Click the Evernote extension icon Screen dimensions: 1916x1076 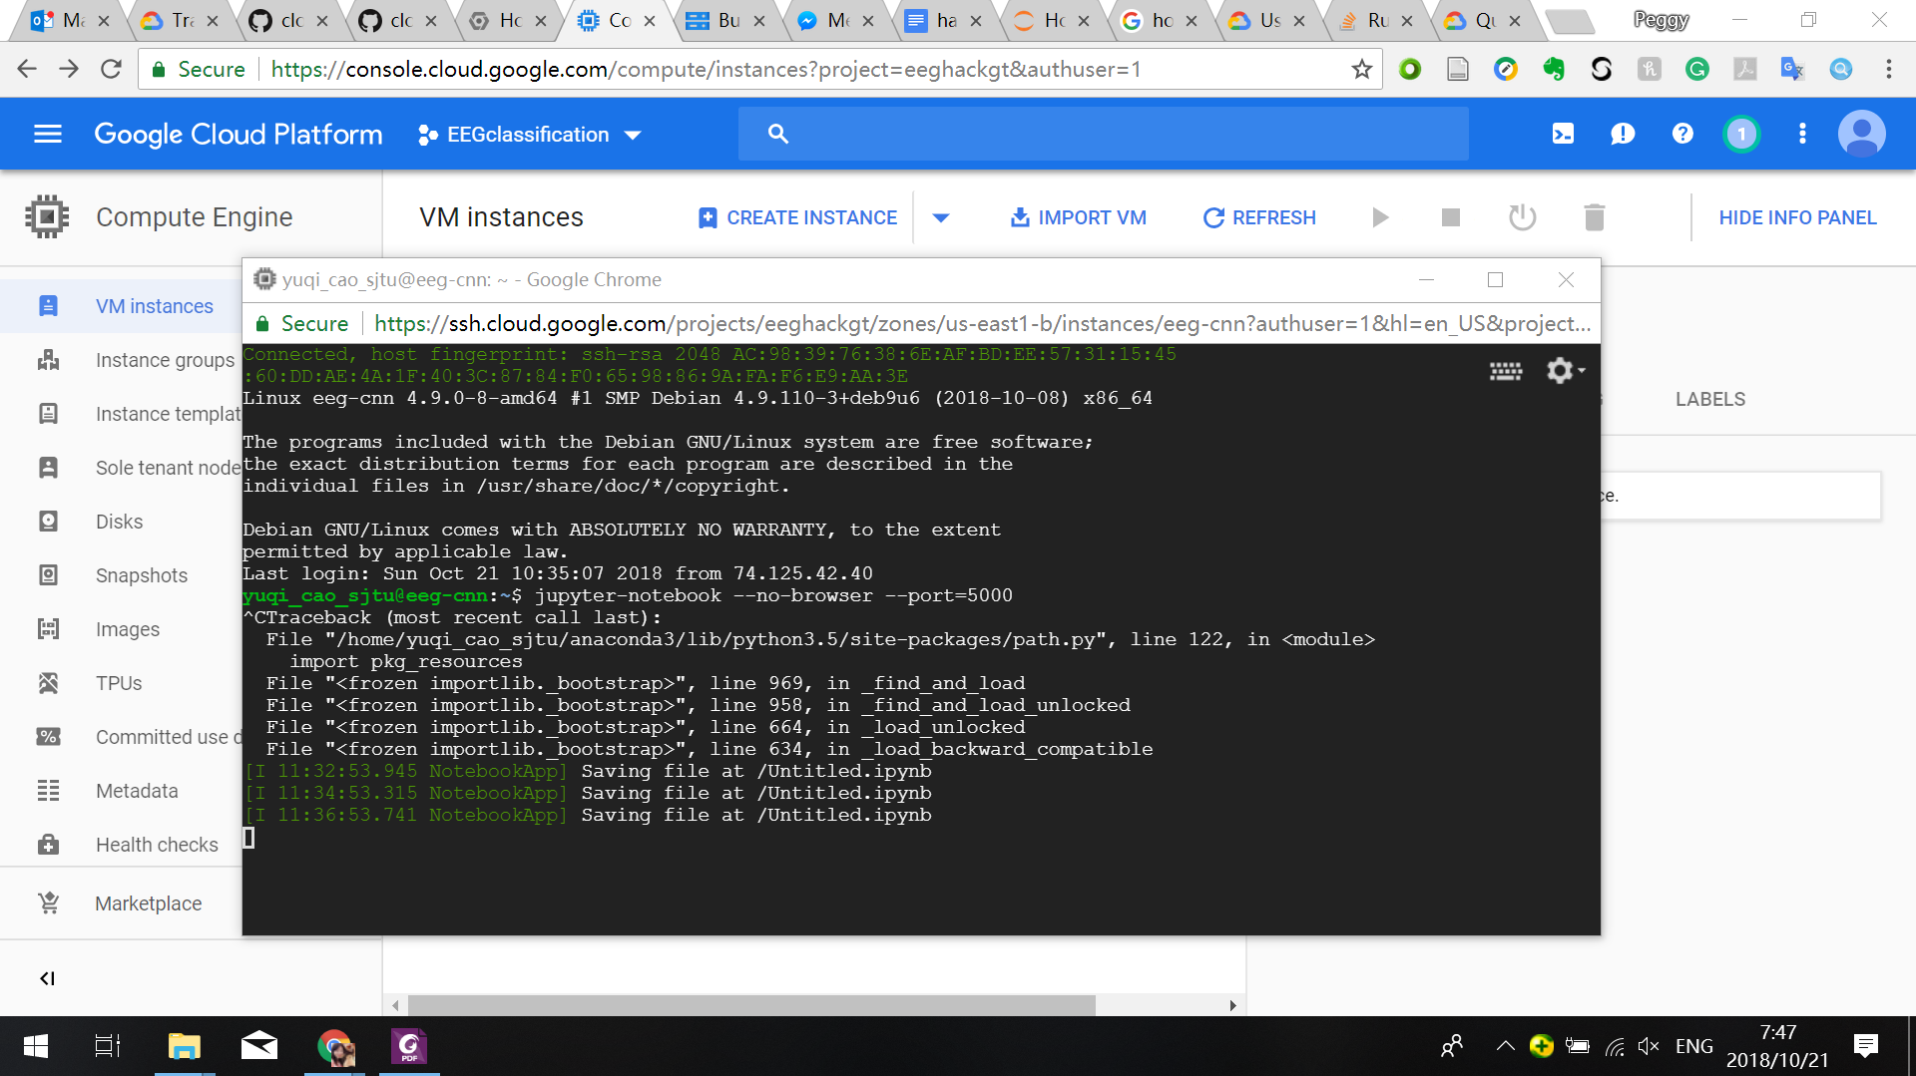[x=1554, y=69]
